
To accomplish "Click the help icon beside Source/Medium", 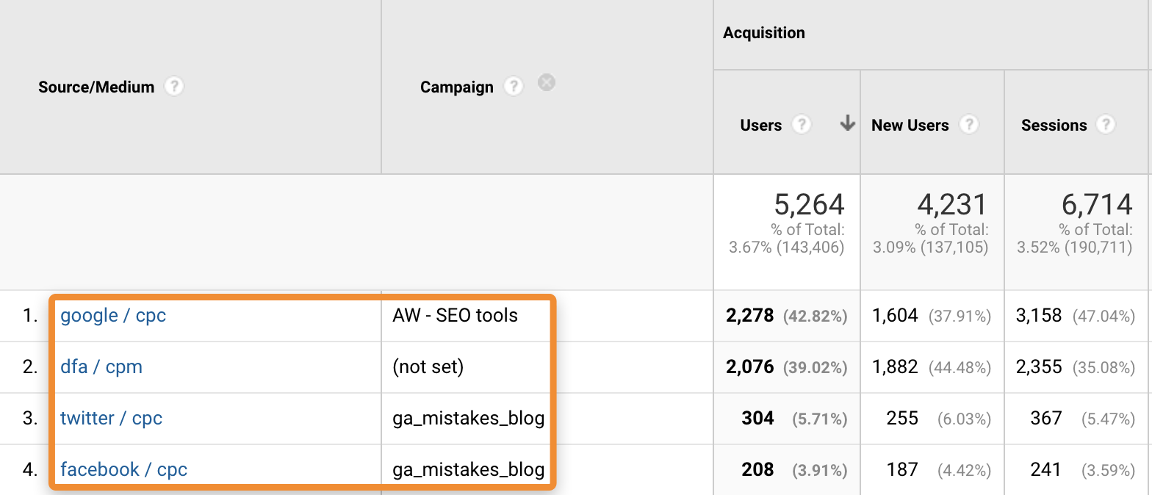I will pos(173,87).
